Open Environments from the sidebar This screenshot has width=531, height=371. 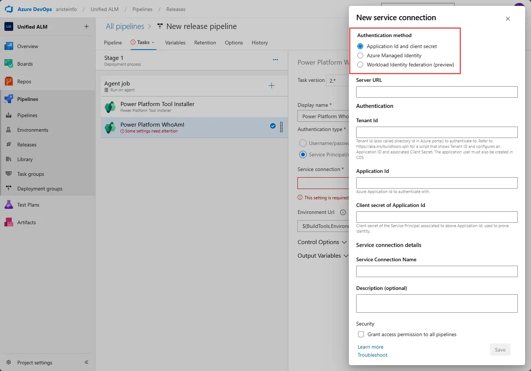[x=33, y=130]
